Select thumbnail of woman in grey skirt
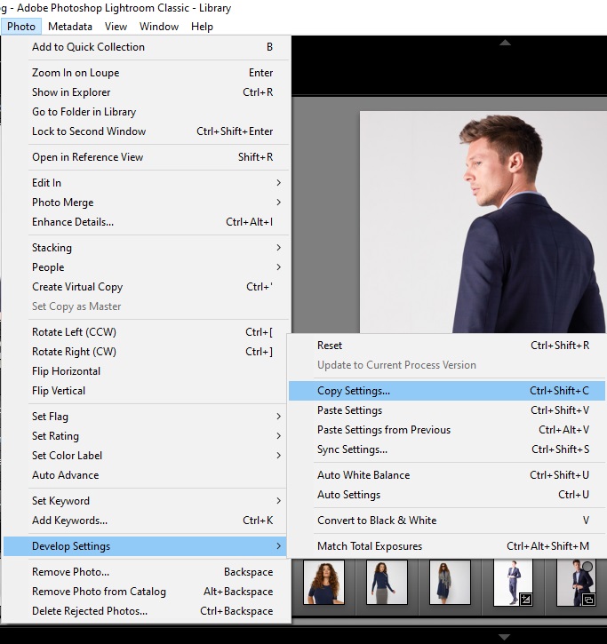Image resolution: width=607 pixels, height=644 pixels. [387, 582]
